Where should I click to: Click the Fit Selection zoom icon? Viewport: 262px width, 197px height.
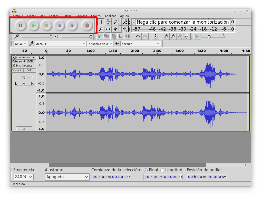pos(180,36)
